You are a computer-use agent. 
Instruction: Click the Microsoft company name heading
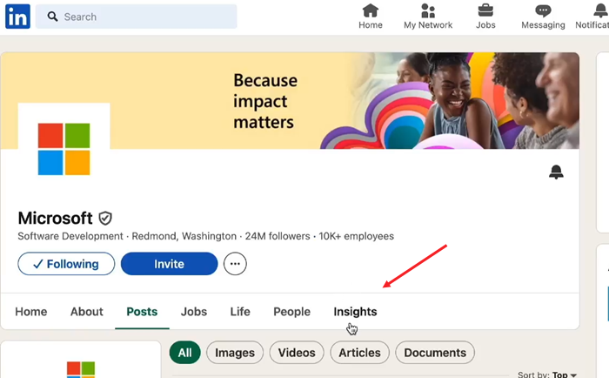[x=55, y=218]
